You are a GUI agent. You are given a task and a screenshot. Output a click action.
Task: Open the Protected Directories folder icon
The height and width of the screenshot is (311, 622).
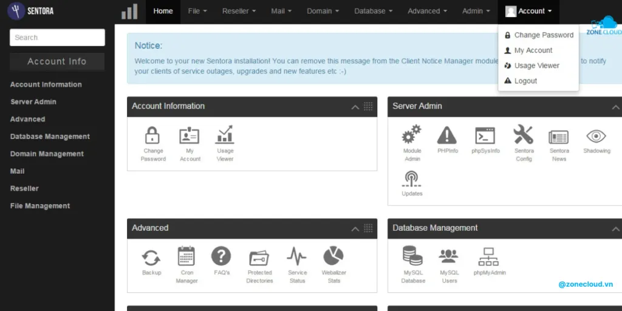pos(259,258)
